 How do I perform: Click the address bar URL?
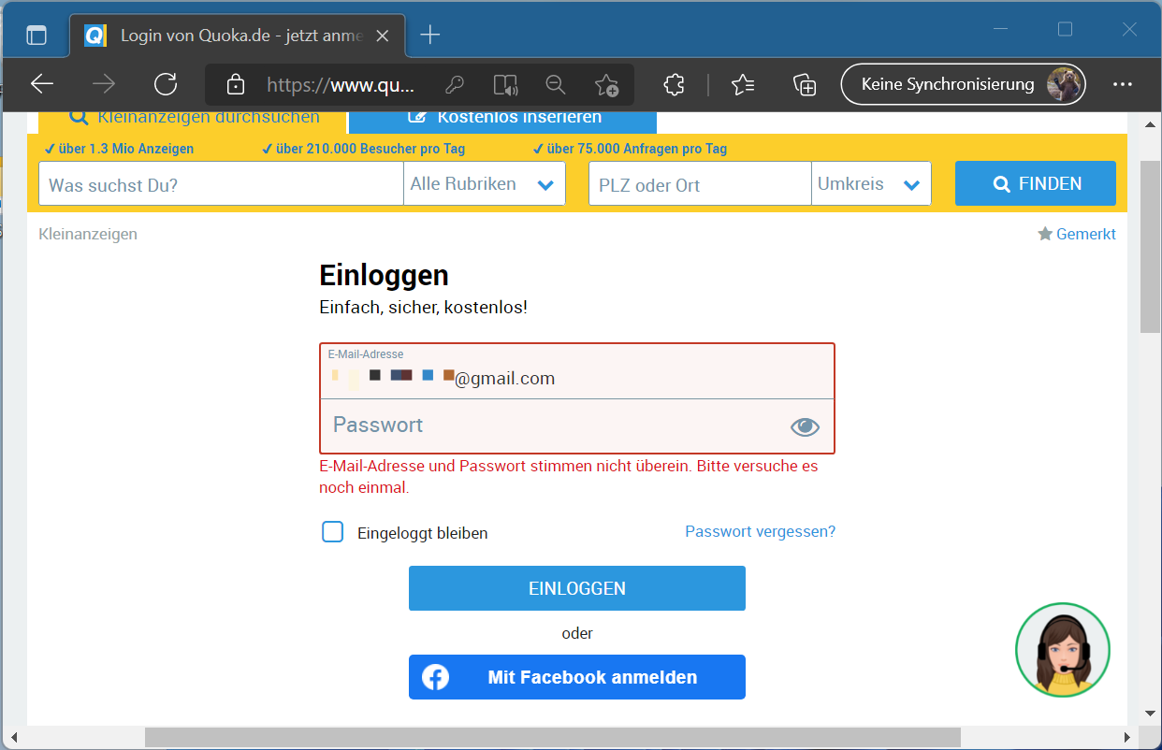tap(340, 85)
